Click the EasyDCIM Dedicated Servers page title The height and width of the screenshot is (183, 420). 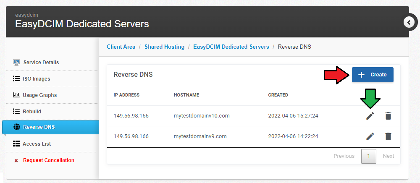tap(82, 24)
